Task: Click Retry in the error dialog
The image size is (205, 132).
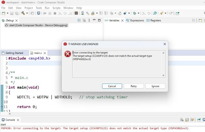Action: (x=134, y=86)
